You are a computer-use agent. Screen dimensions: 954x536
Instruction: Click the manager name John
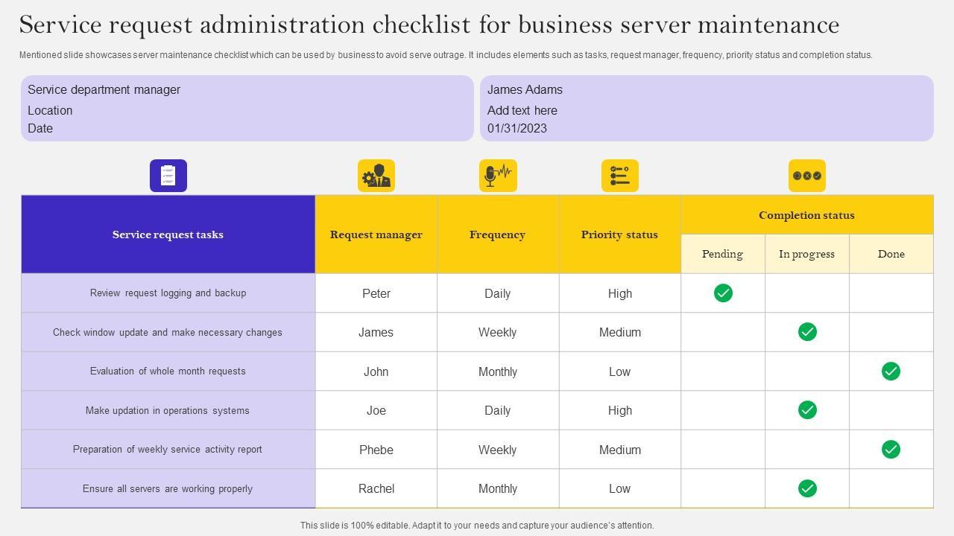tap(376, 371)
